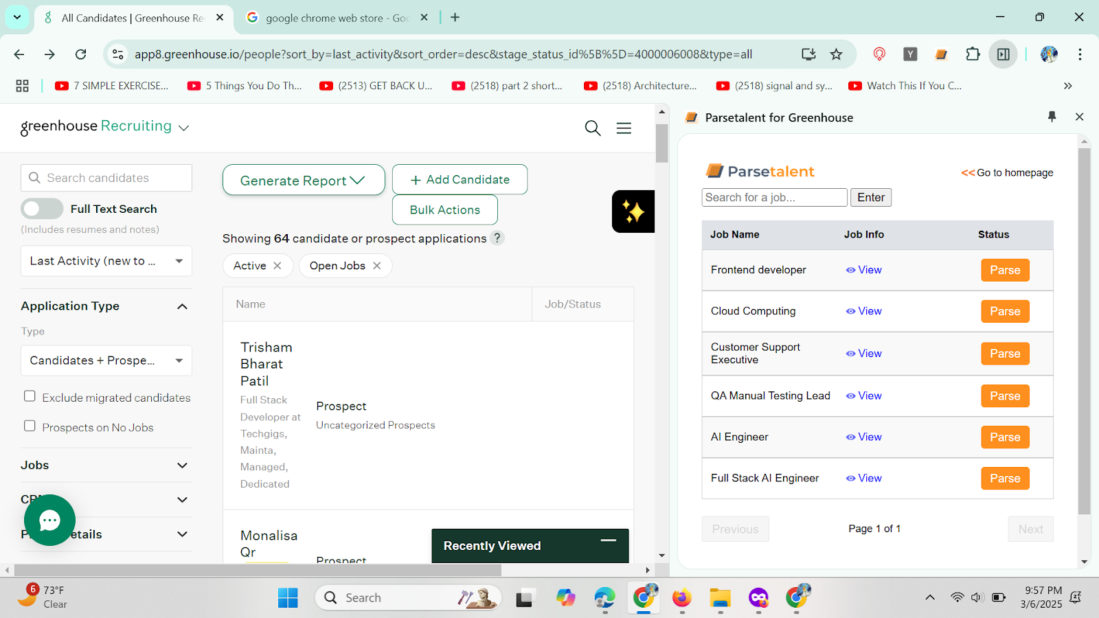View Frontend developer job info
Image resolution: width=1099 pixels, height=618 pixels.
pyautogui.click(x=864, y=270)
